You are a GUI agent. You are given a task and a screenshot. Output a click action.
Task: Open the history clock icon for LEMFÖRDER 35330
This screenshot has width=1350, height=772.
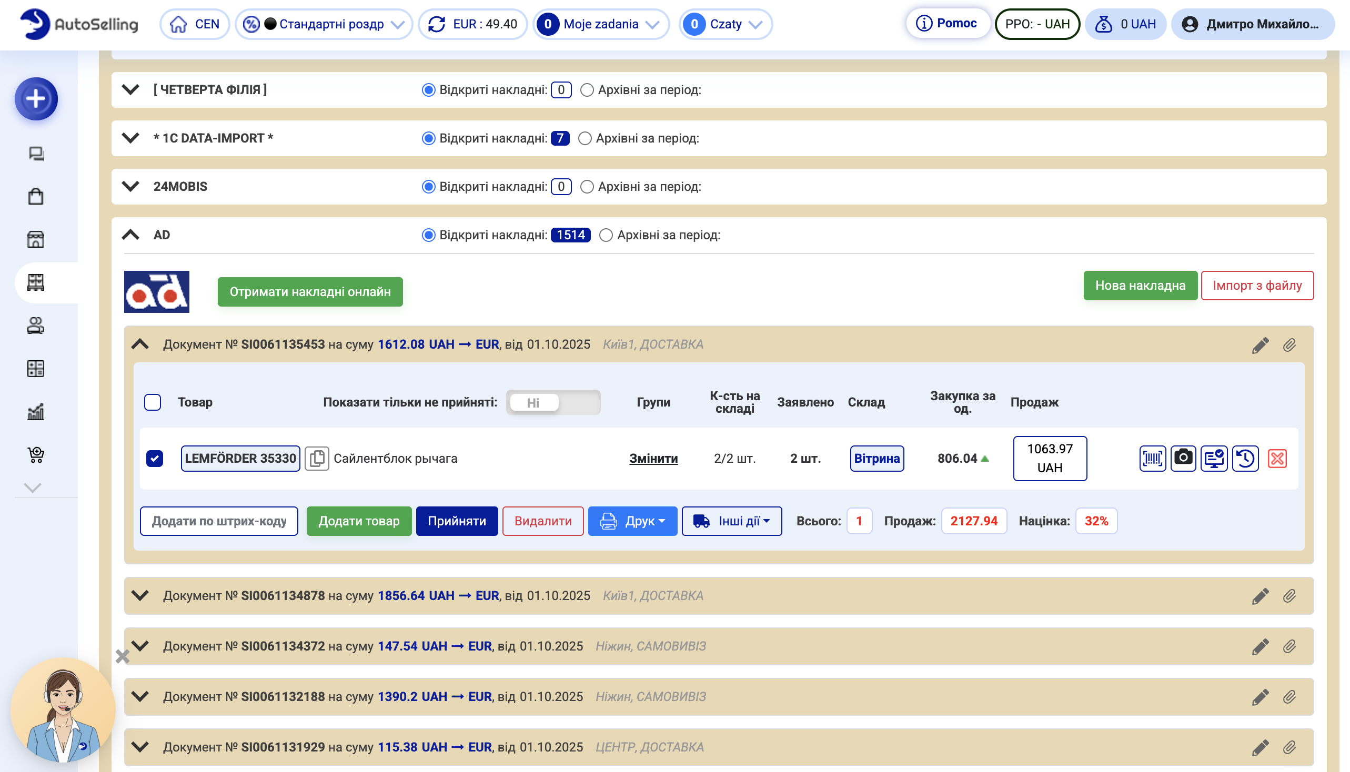pyautogui.click(x=1245, y=459)
